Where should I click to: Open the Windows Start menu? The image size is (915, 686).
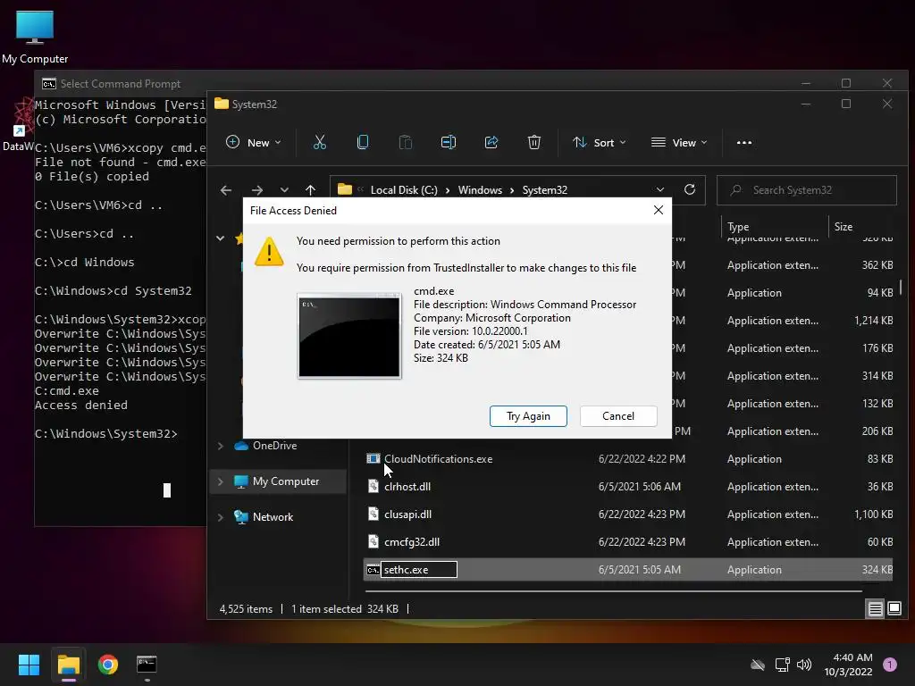(29, 665)
